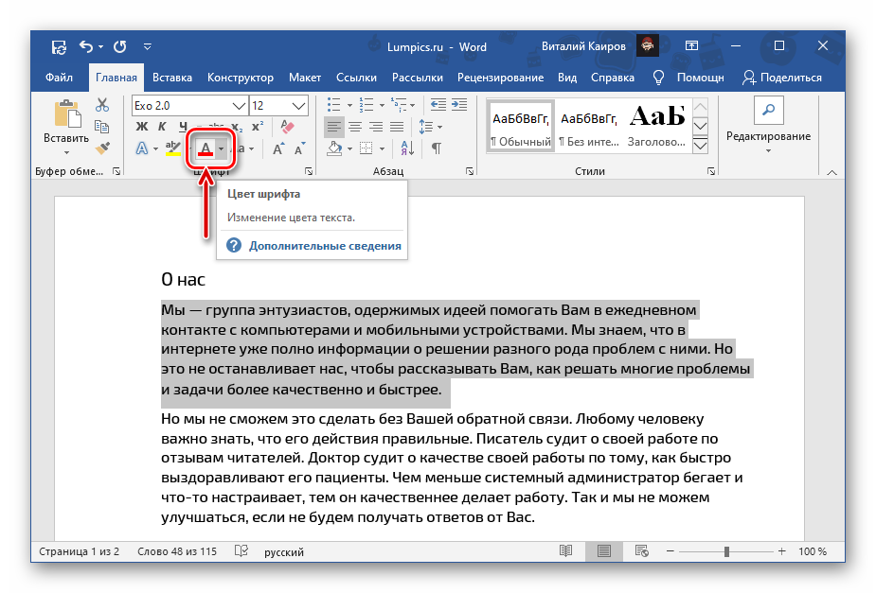
Task: Open the Шрифт dialog launcher
Action: click(309, 172)
